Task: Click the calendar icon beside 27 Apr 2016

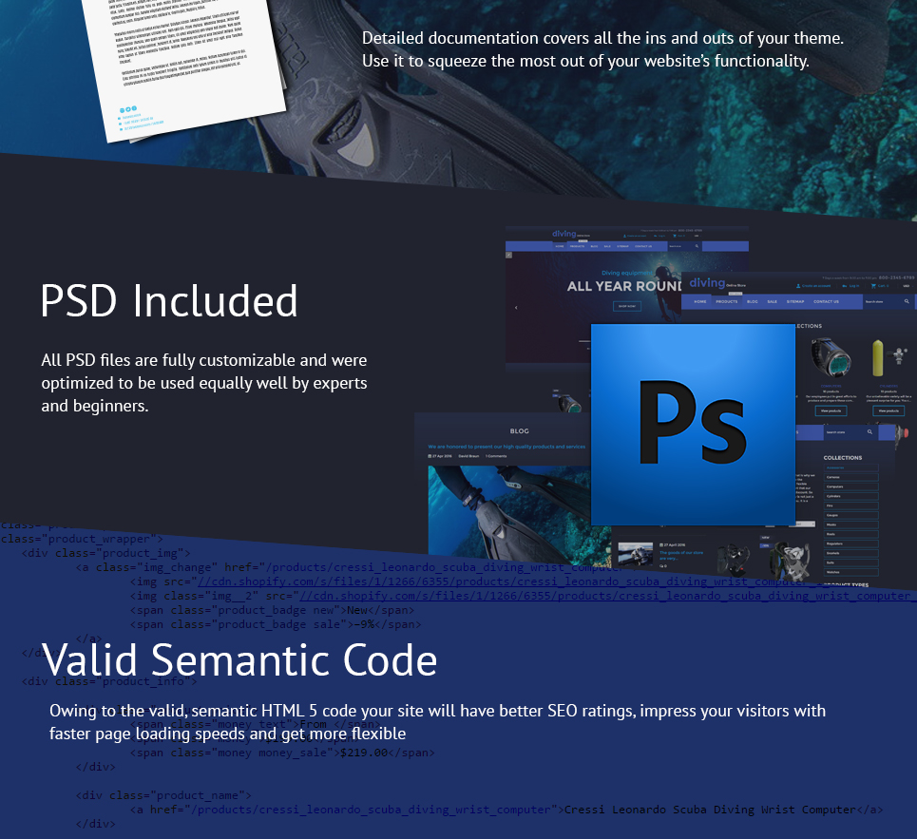Action: [430, 456]
